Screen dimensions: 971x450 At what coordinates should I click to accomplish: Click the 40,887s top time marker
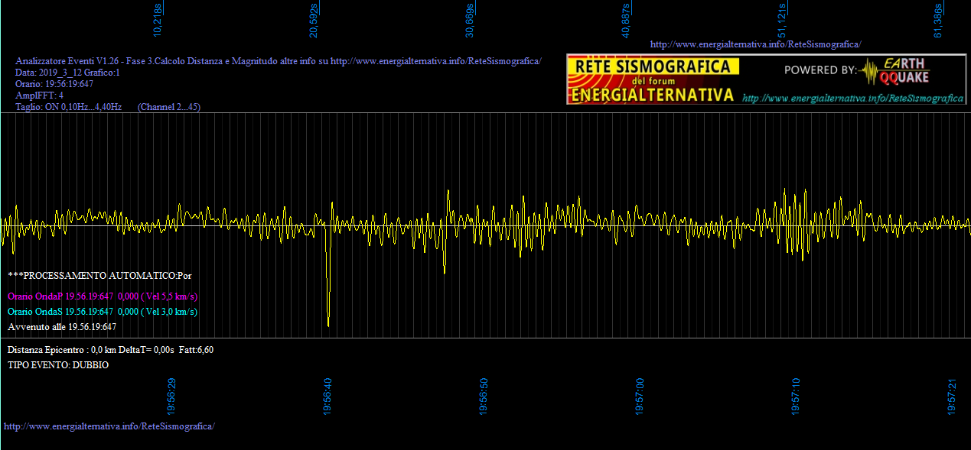pyautogui.click(x=626, y=19)
